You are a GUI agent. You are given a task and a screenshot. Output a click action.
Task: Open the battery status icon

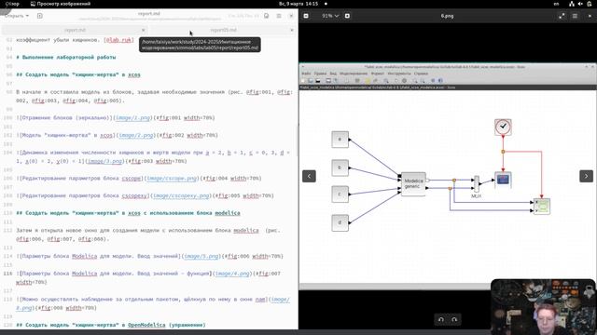[x=589, y=4]
